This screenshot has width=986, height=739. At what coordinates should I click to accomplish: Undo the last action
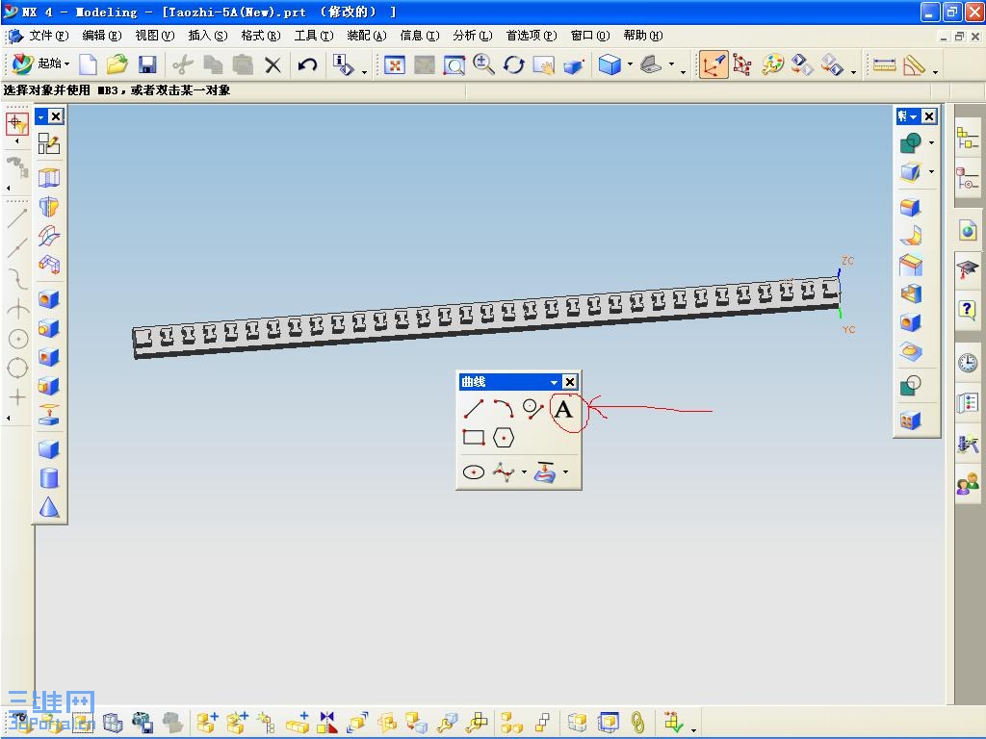(x=307, y=64)
